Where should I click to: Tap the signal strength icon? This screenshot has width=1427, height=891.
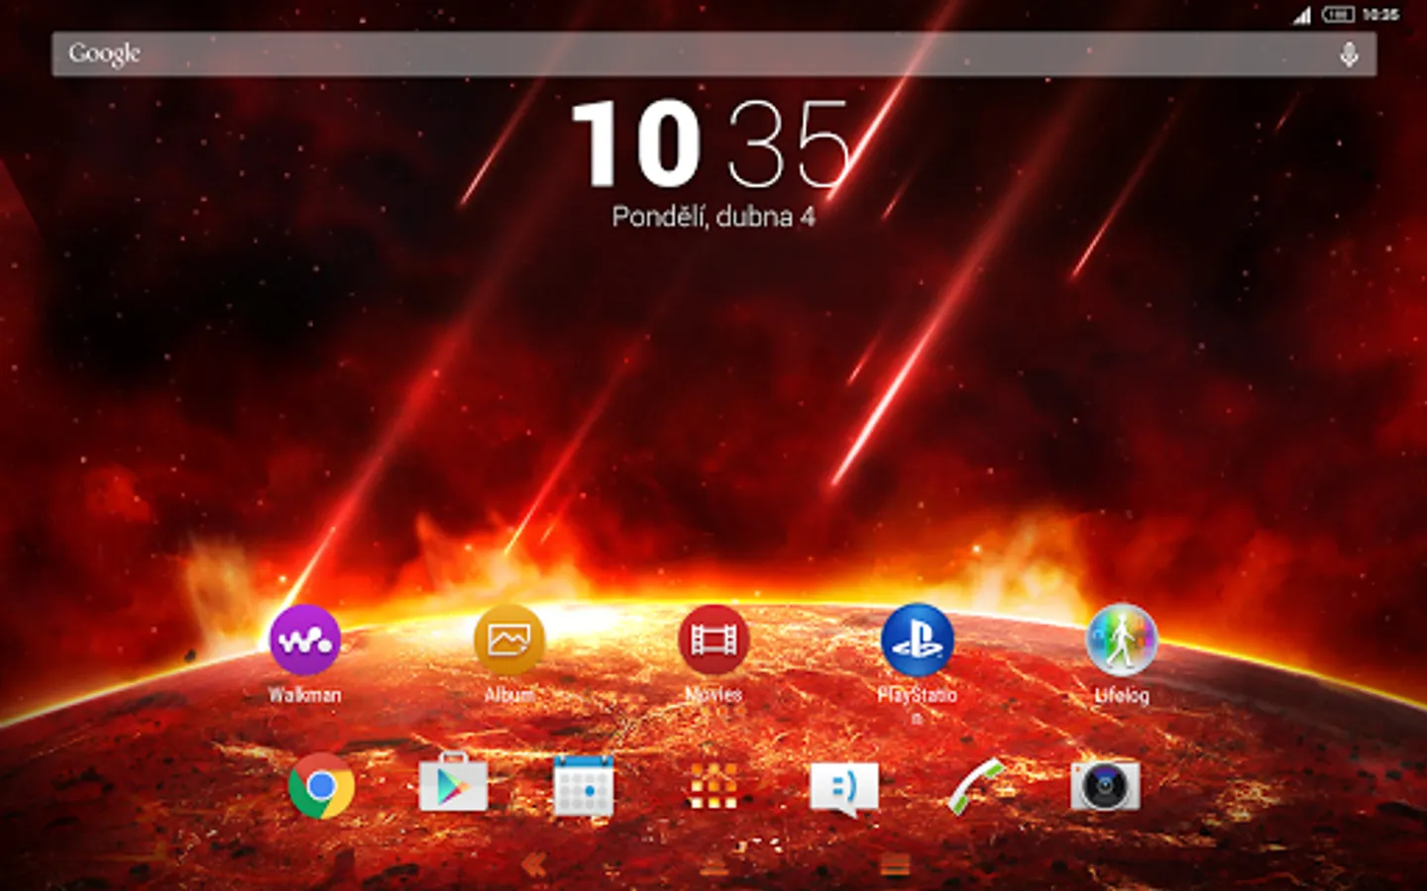pos(1302,15)
